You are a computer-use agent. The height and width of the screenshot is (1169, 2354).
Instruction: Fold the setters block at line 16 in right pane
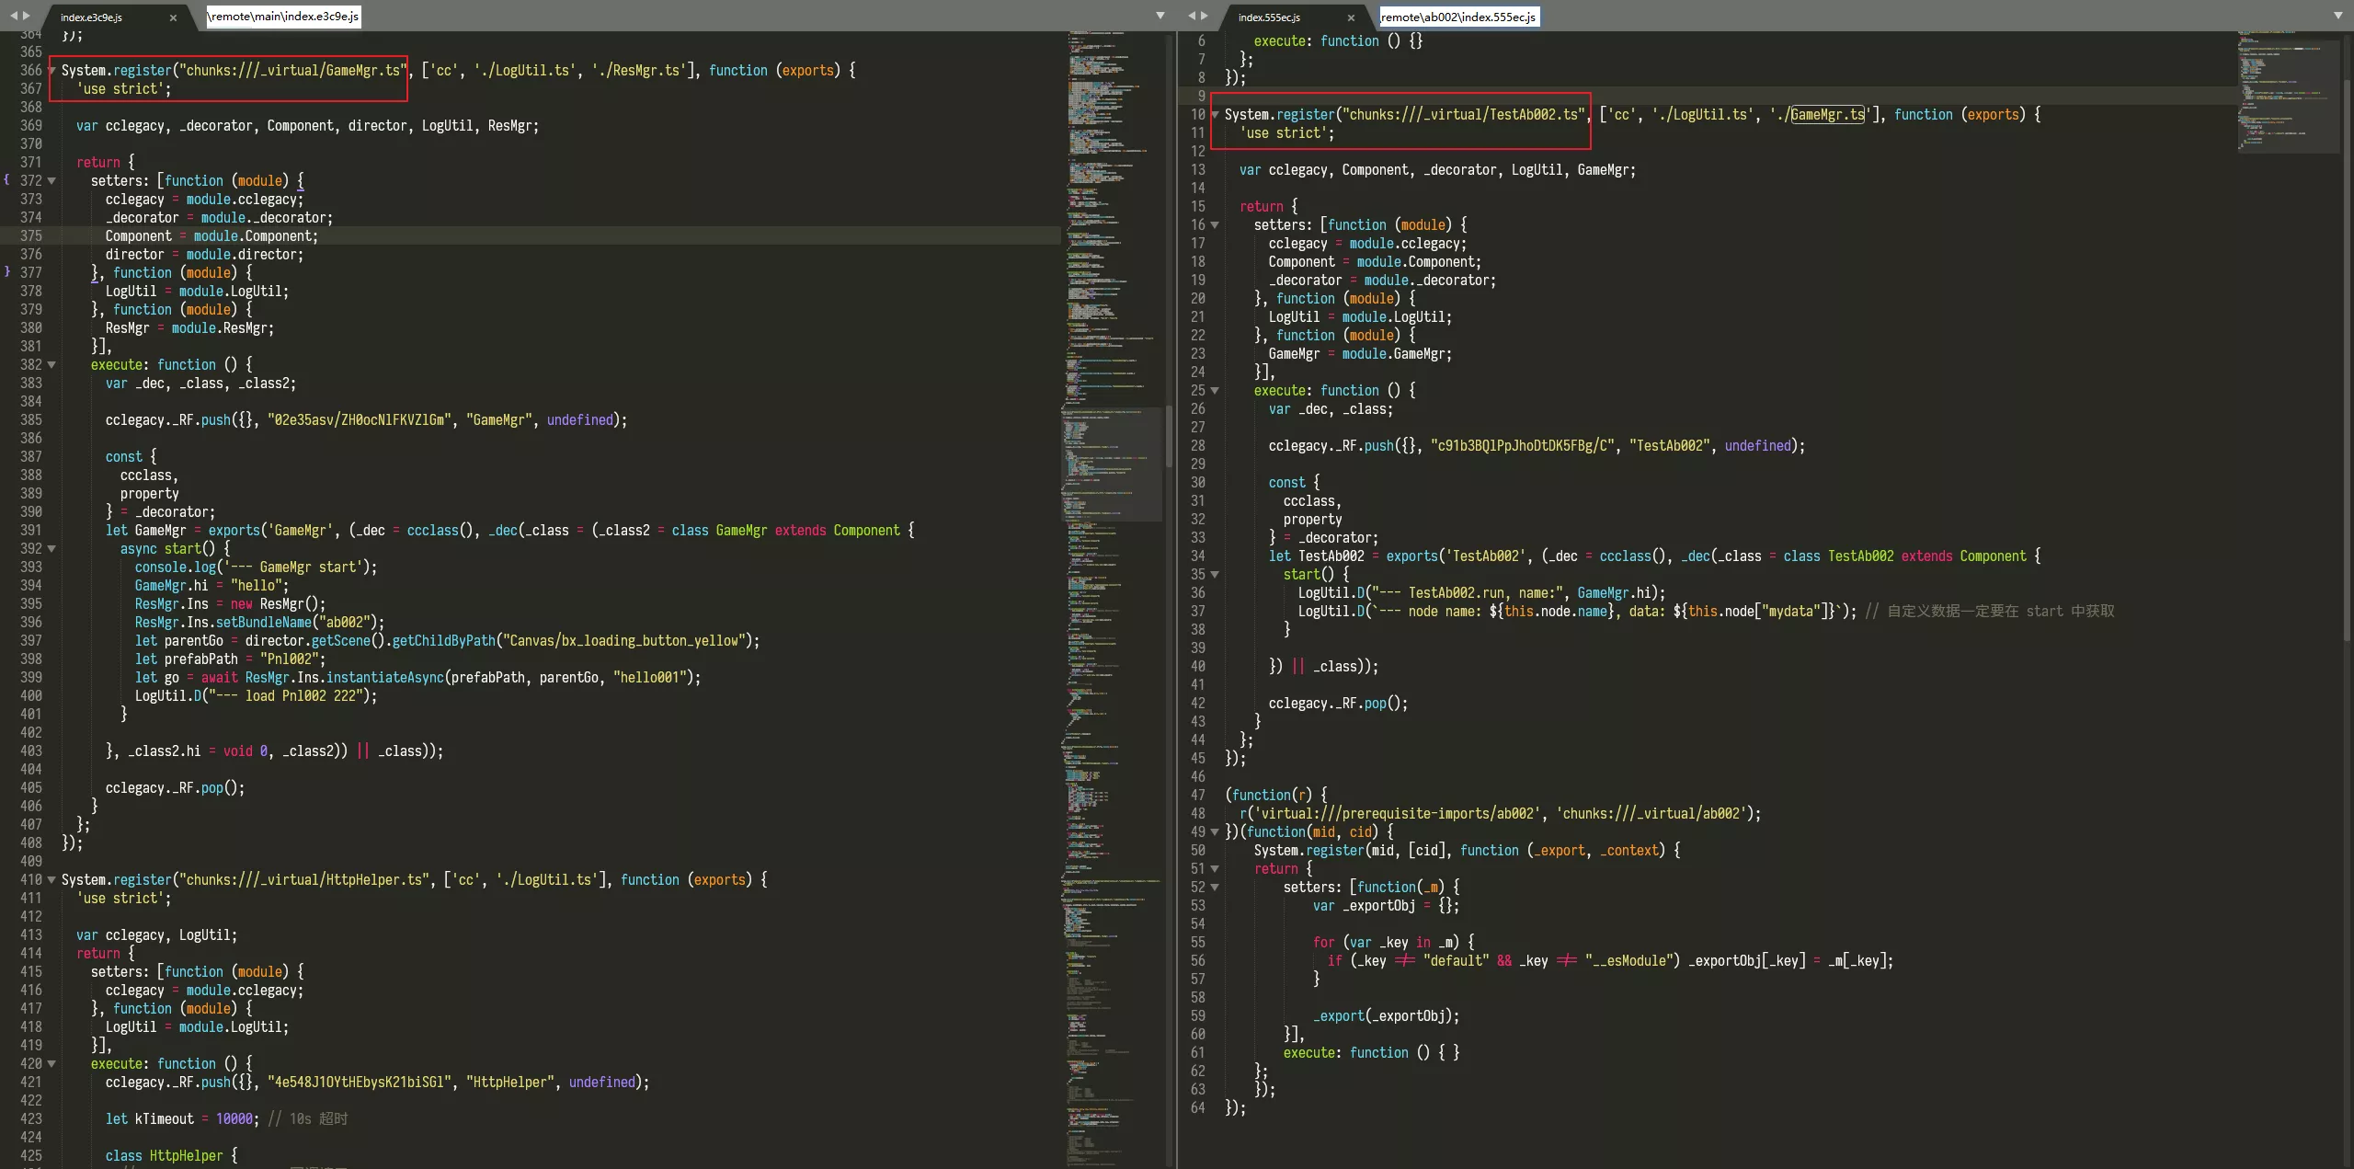1215,225
